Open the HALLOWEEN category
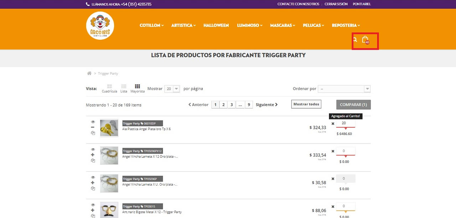The image size is (456, 218). [x=216, y=26]
